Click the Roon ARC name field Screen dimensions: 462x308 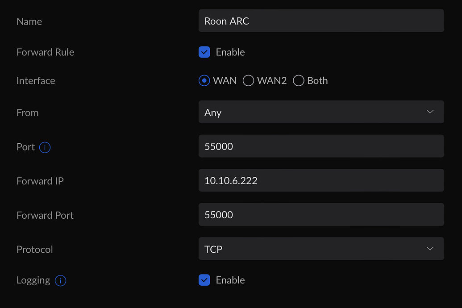pyautogui.click(x=321, y=21)
